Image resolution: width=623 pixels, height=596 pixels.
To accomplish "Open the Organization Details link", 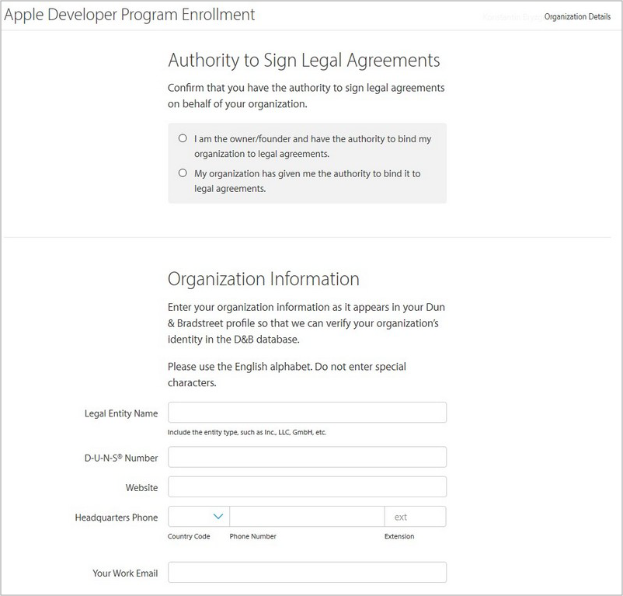I will coord(577,16).
